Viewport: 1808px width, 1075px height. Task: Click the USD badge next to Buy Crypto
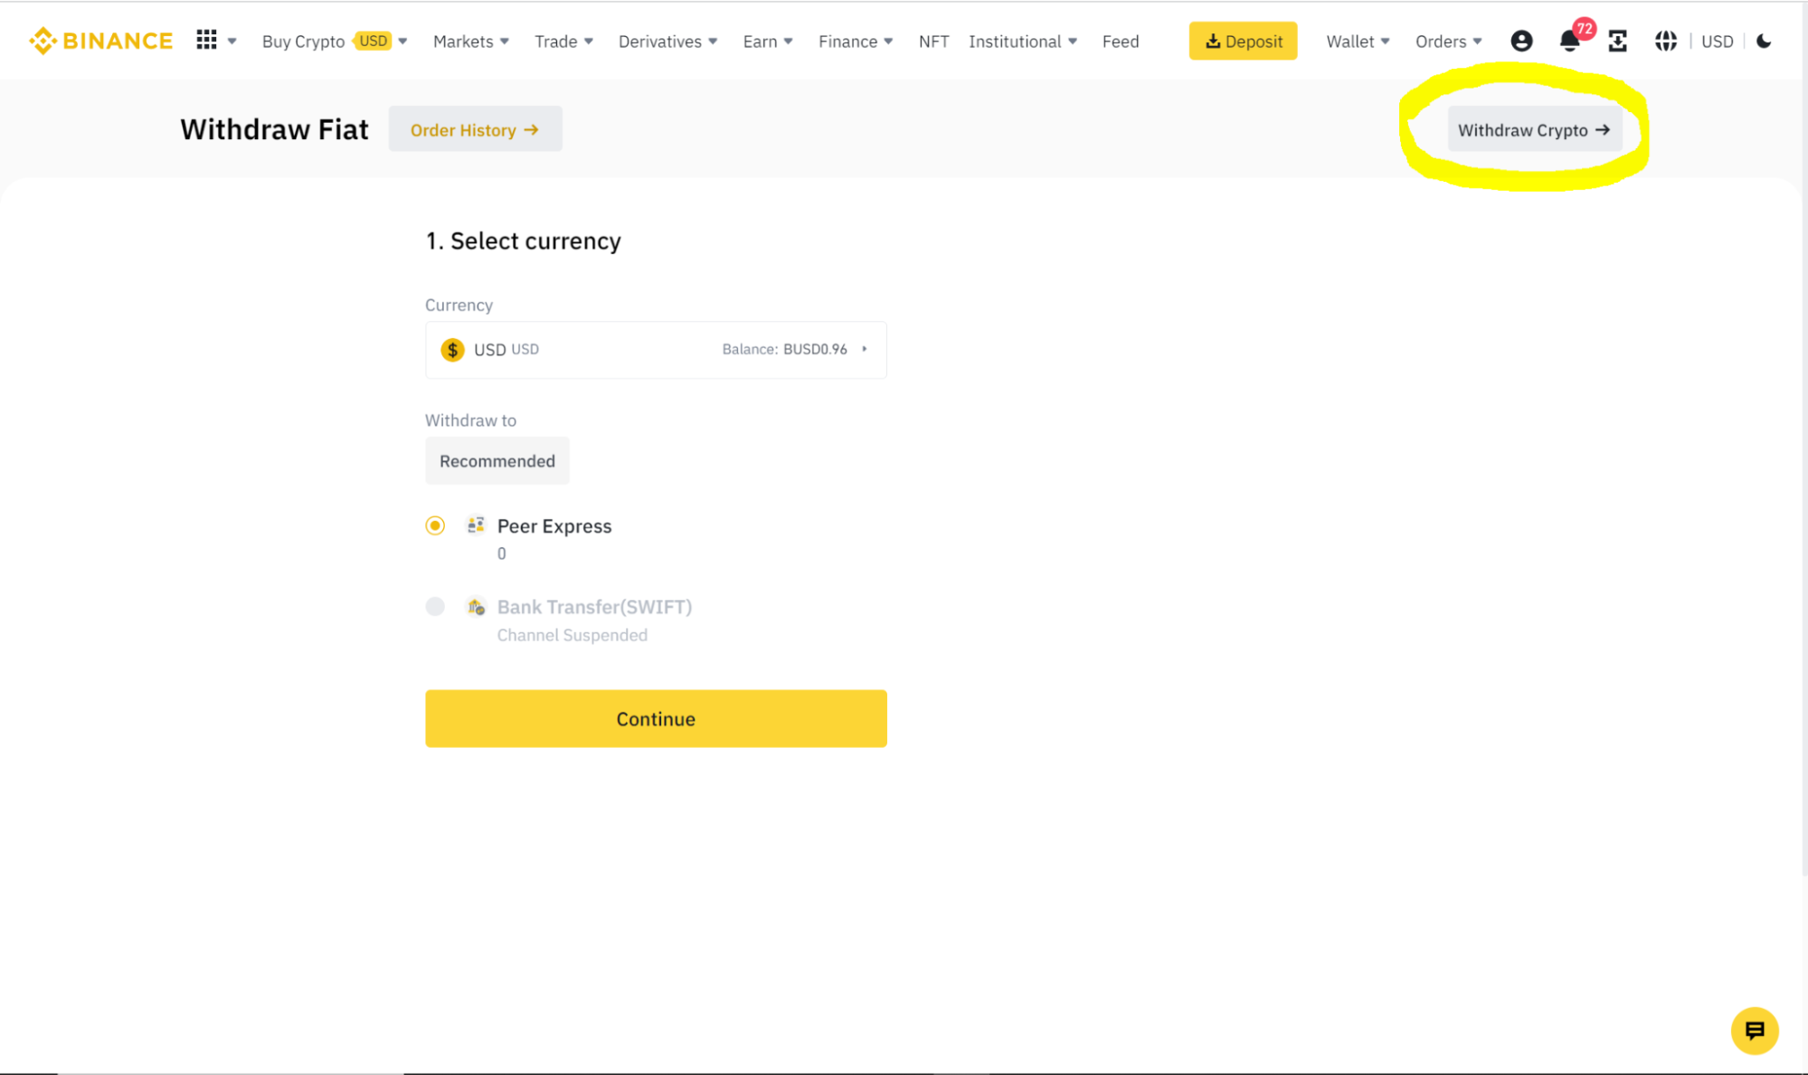pos(374,41)
